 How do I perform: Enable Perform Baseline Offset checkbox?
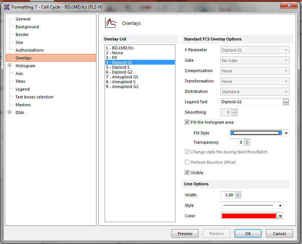pos(187,162)
